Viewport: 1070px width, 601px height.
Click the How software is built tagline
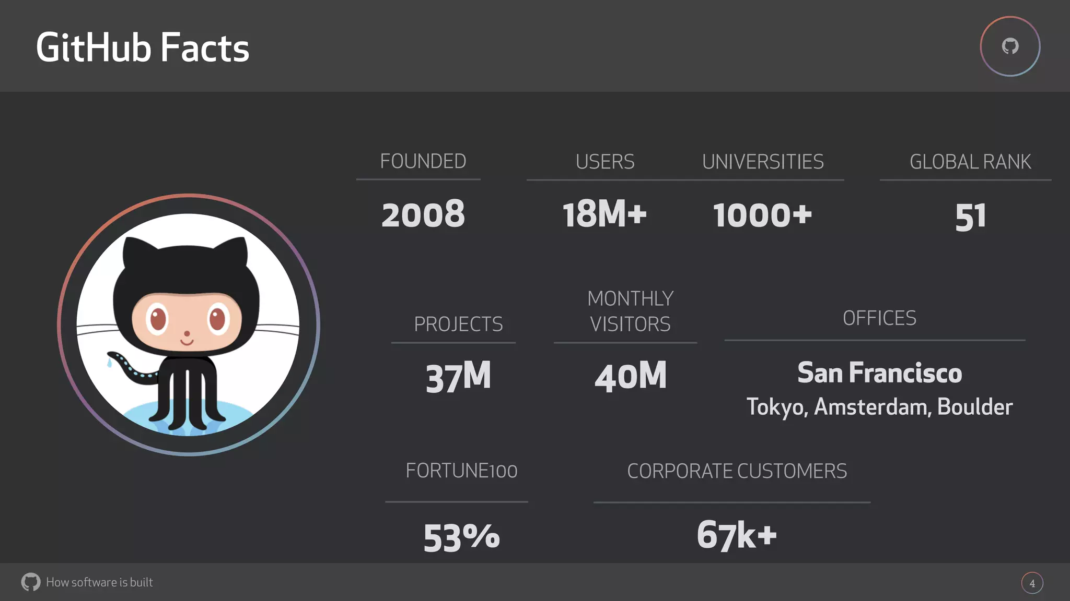coord(99,582)
